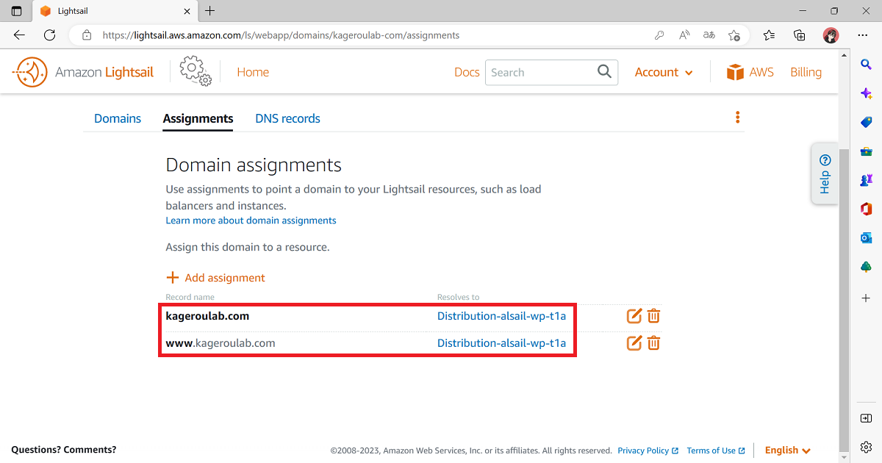Delete the www.kageroulab.com assignment using the trash icon
The image size is (882, 463).
[x=653, y=342]
